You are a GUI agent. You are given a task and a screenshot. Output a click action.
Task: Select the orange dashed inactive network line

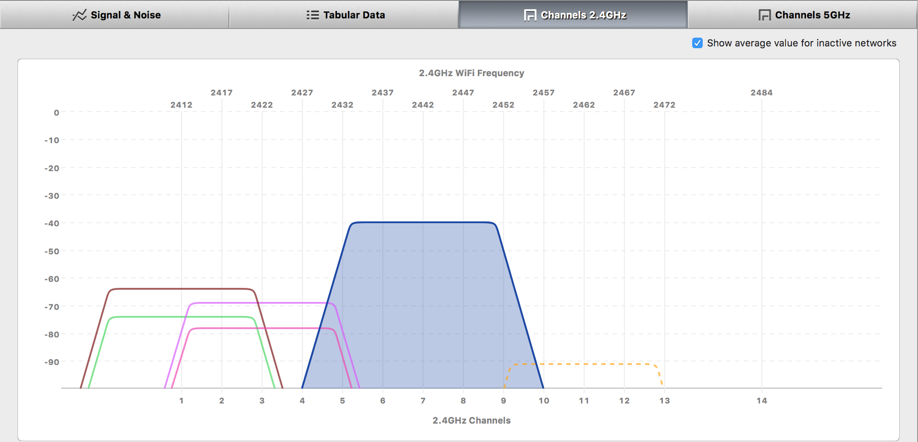[584, 364]
